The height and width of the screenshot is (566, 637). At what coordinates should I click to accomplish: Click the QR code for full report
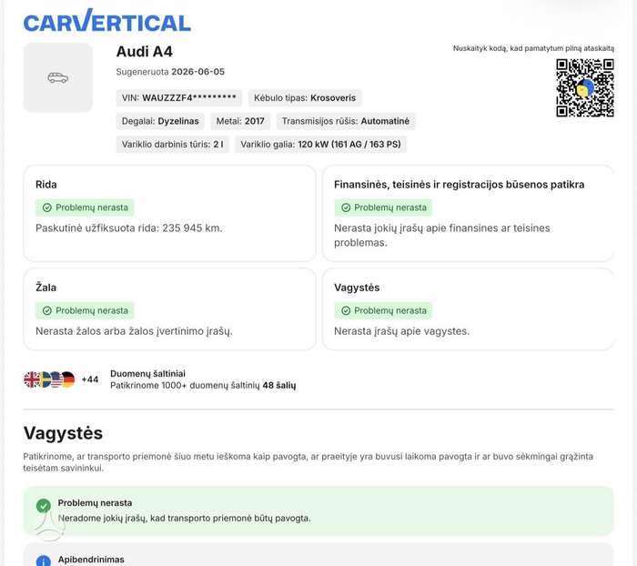click(x=585, y=87)
